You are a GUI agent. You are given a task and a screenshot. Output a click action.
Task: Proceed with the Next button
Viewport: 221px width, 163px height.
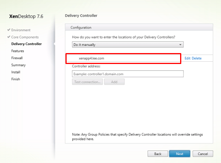179,154
